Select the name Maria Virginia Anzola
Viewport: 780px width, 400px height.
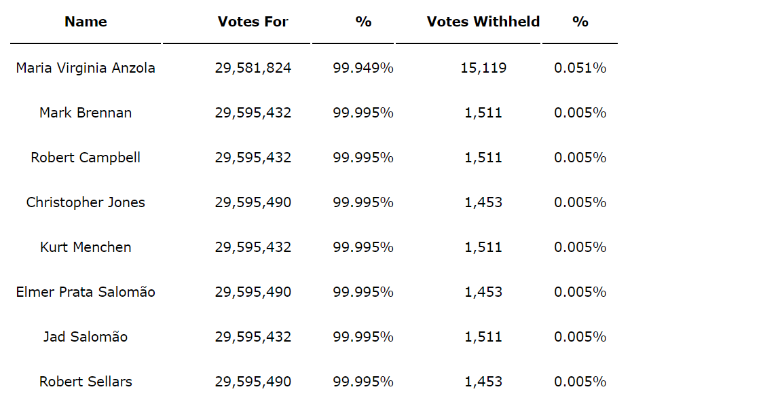tap(86, 68)
